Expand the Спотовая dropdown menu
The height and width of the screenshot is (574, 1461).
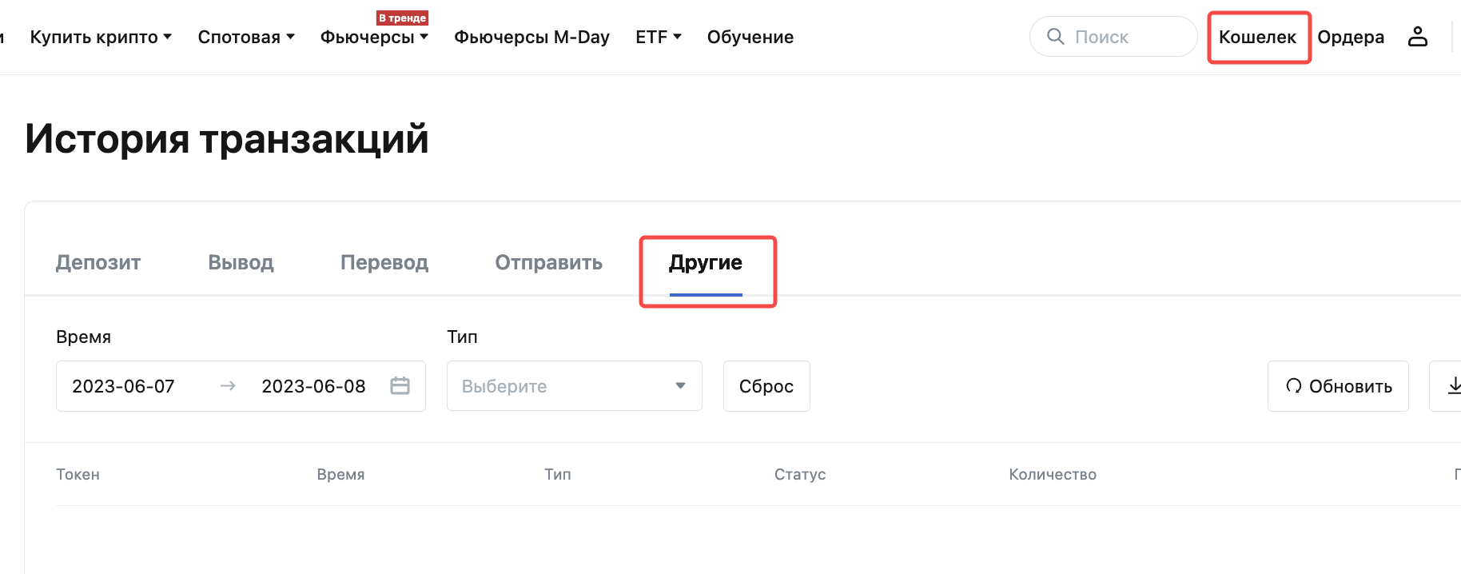click(246, 37)
